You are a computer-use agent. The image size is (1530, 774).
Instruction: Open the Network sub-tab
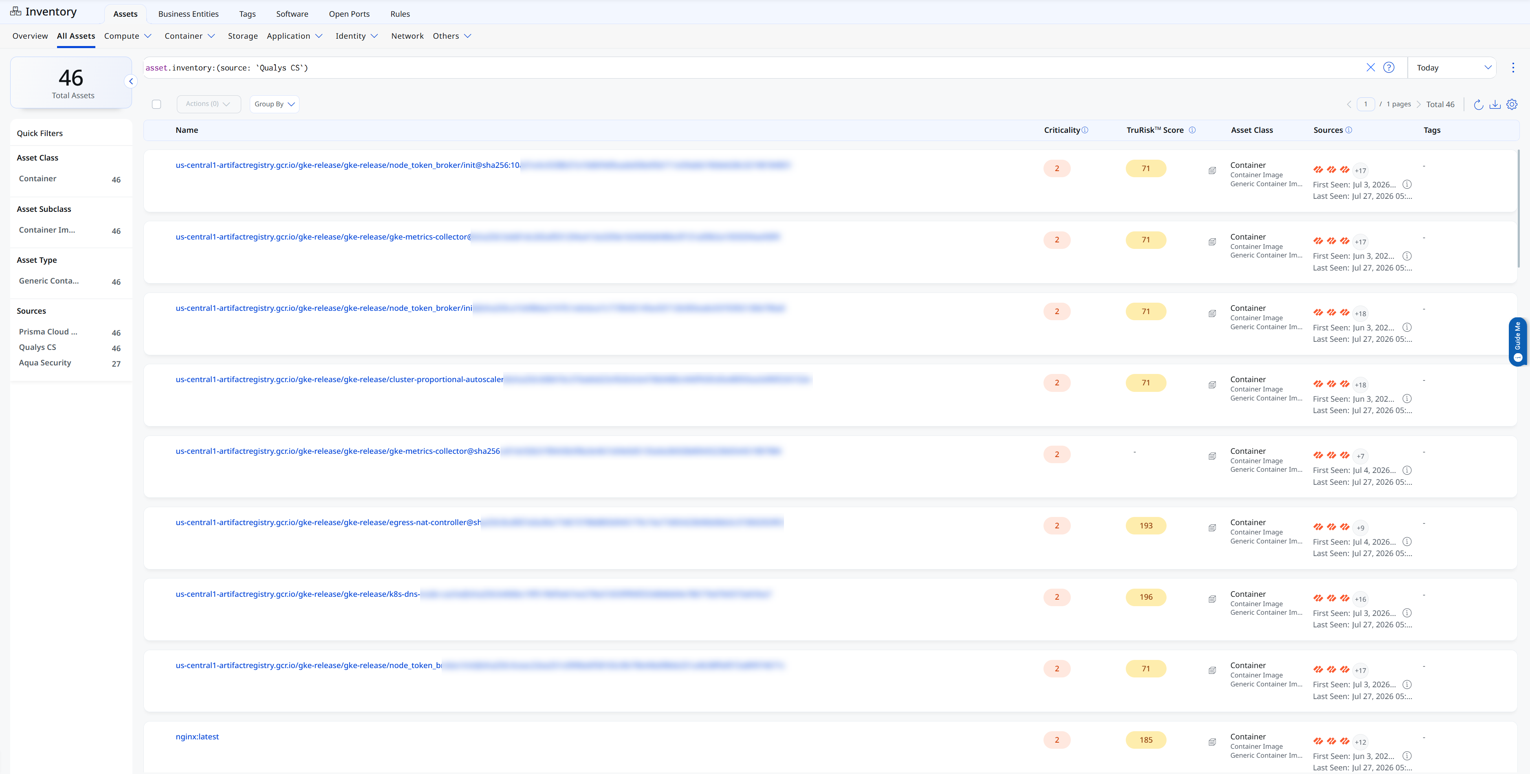pyautogui.click(x=407, y=36)
